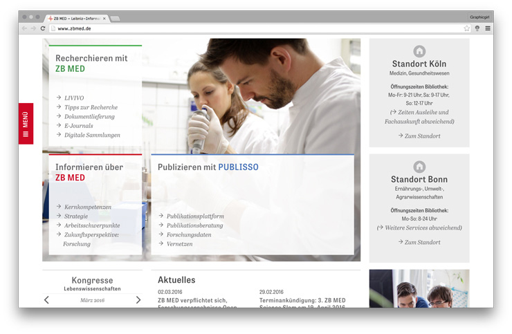Open Chrome hamburger menu icon
The height and width of the screenshot is (334, 512).
click(x=487, y=28)
